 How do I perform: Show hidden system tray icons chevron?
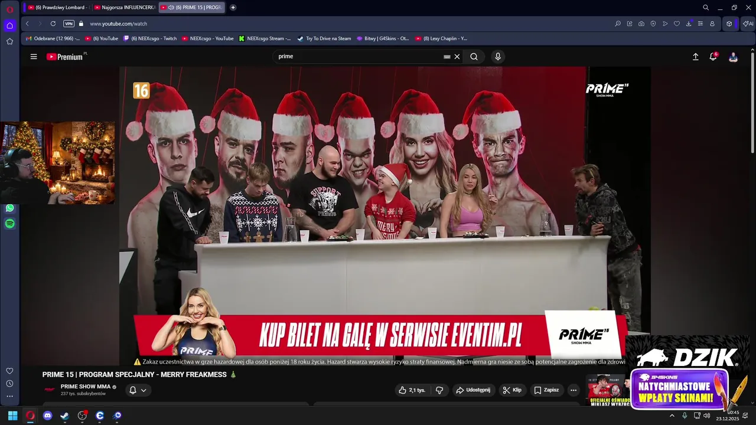coord(672,416)
